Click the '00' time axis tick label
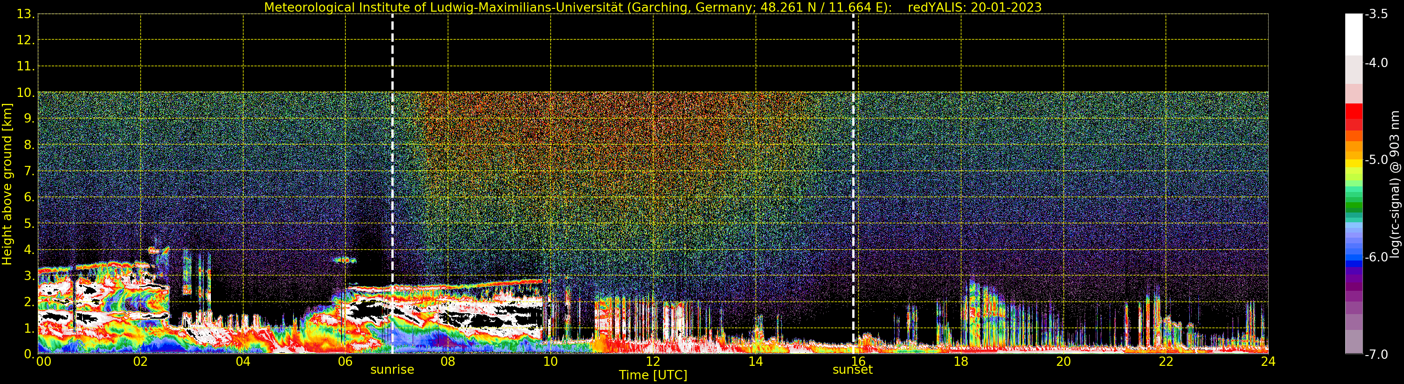 tap(43, 362)
